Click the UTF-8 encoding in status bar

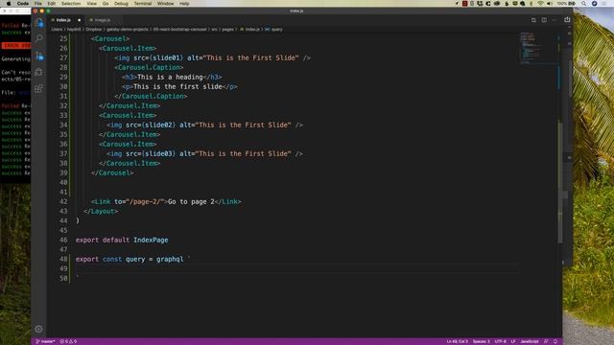[x=500, y=341]
